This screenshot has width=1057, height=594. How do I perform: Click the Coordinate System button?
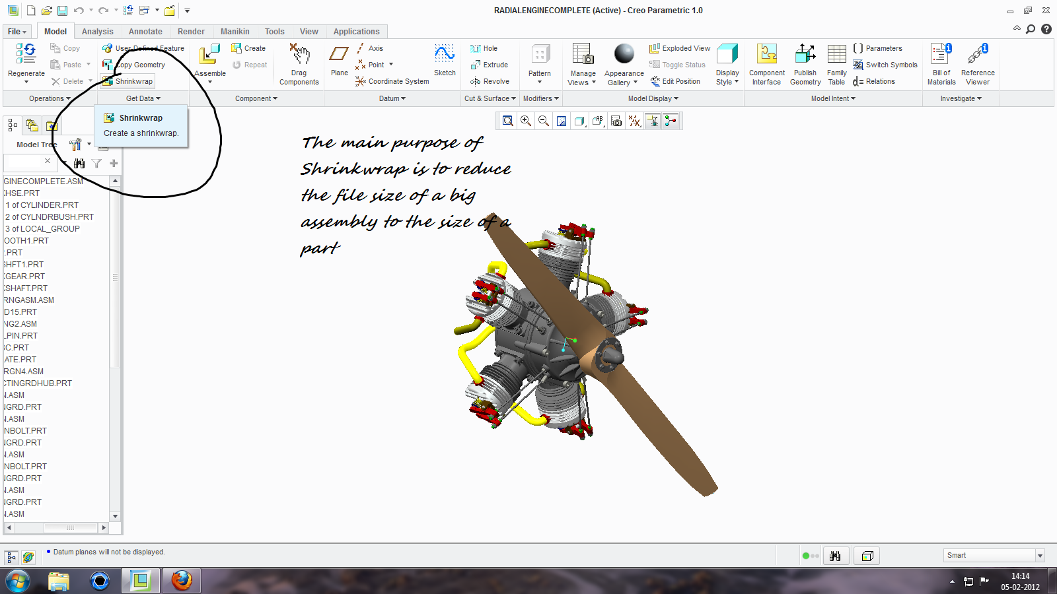(392, 81)
